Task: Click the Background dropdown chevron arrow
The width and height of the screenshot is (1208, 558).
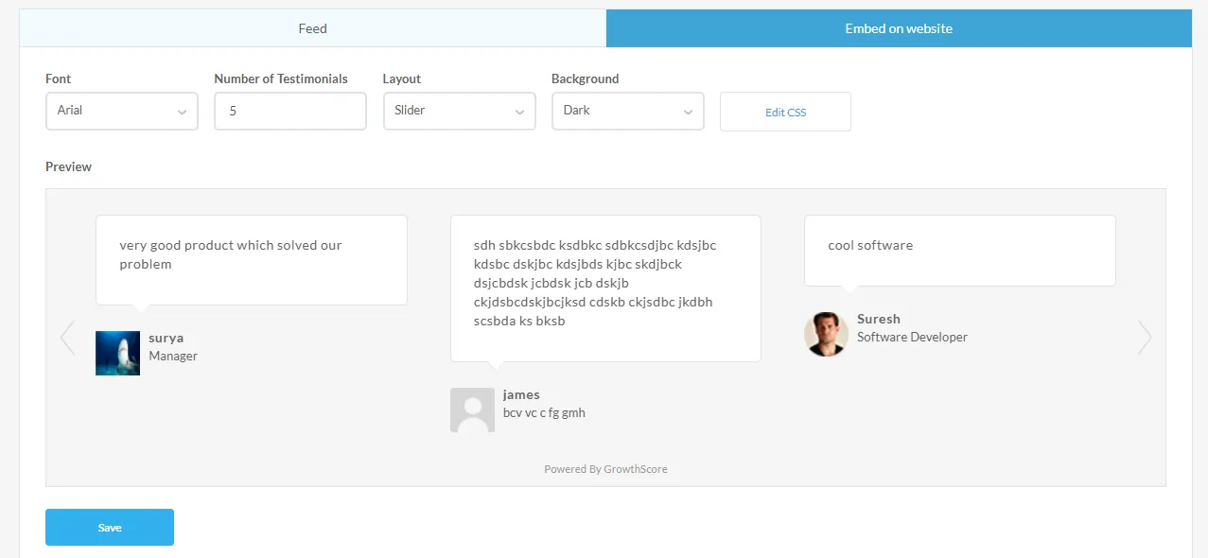Action: pyautogui.click(x=688, y=113)
